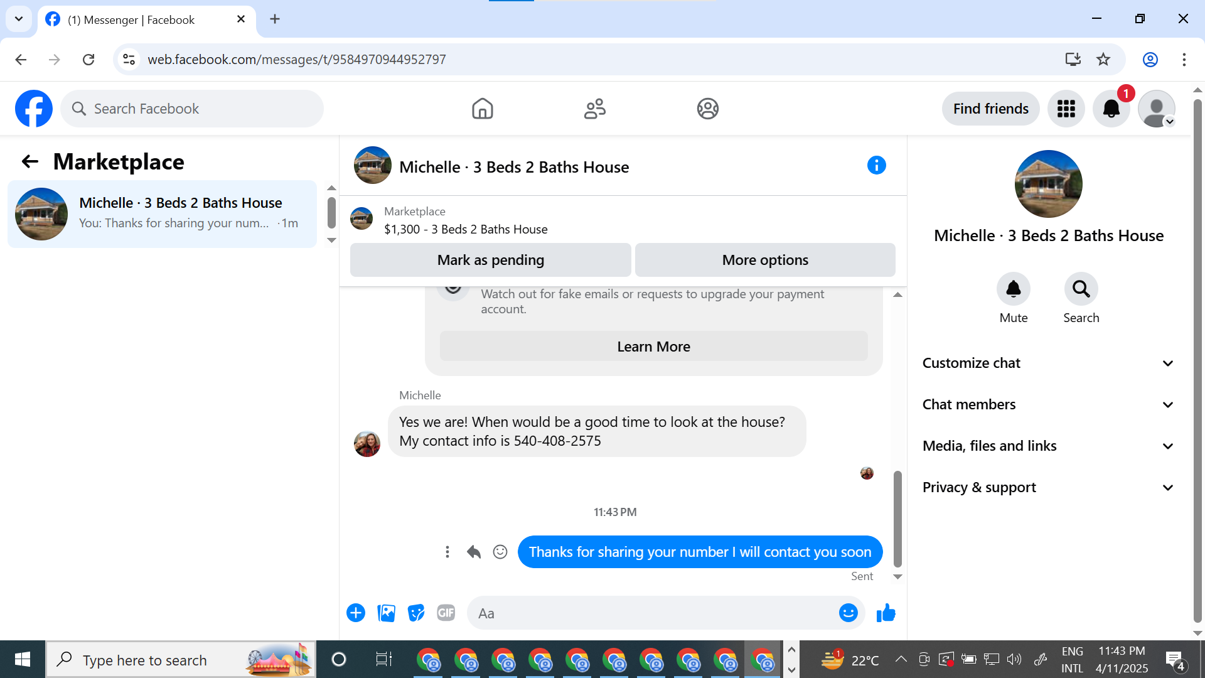Go back from Marketplace chats
Screen dimensions: 1205x678
coord(29,162)
